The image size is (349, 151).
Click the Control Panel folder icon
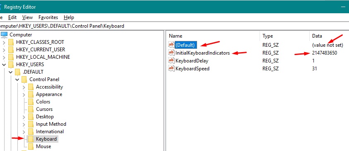24,79
